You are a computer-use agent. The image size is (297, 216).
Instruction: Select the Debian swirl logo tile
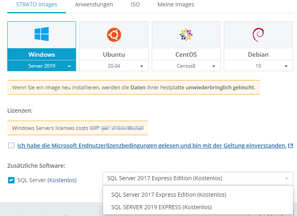pyautogui.click(x=258, y=35)
